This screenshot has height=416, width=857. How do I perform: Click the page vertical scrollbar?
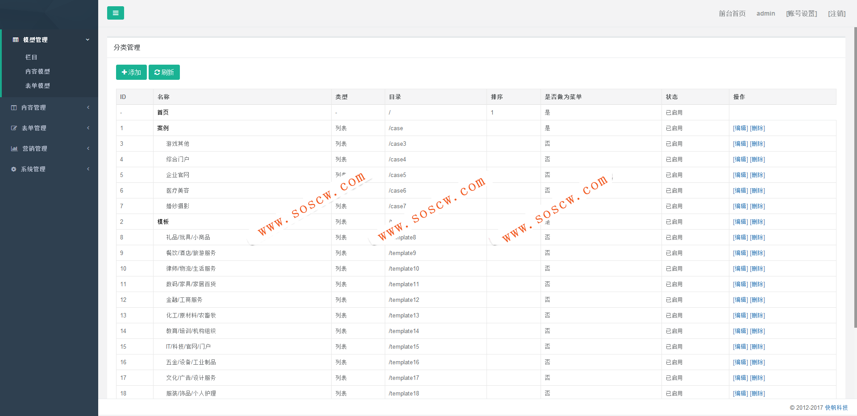[x=855, y=177]
